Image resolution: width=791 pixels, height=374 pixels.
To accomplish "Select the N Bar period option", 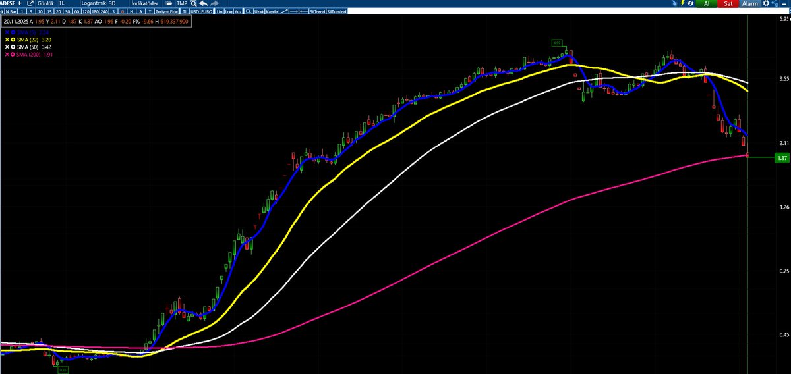I will coord(12,13).
